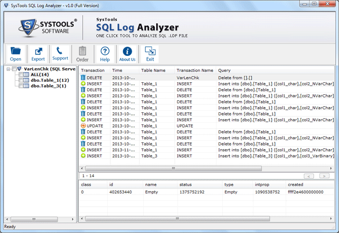Click the tree panel horizontal scrollbar thumb

click(x=34, y=219)
